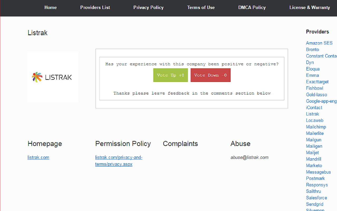Open the listrak.com privacy-and-terms permission policy link
Screen dimensions: 337x211
(x=119, y=161)
